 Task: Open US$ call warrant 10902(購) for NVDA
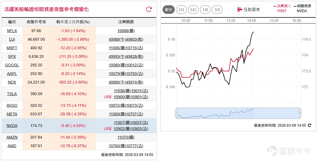(122, 129)
